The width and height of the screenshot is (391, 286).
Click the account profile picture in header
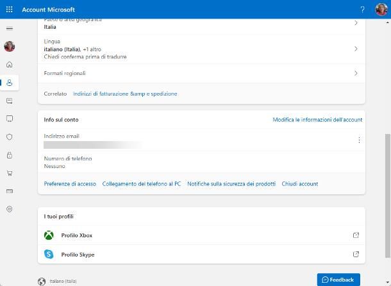(x=381, y=10)
